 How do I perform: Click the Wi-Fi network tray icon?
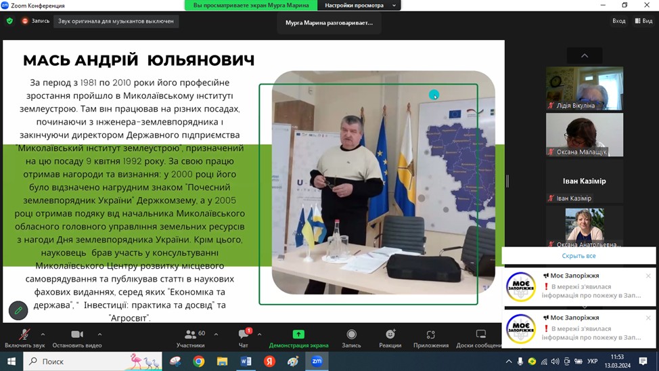[x=544, y=362]
